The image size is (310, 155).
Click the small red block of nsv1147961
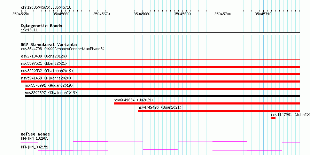point(273,118)
